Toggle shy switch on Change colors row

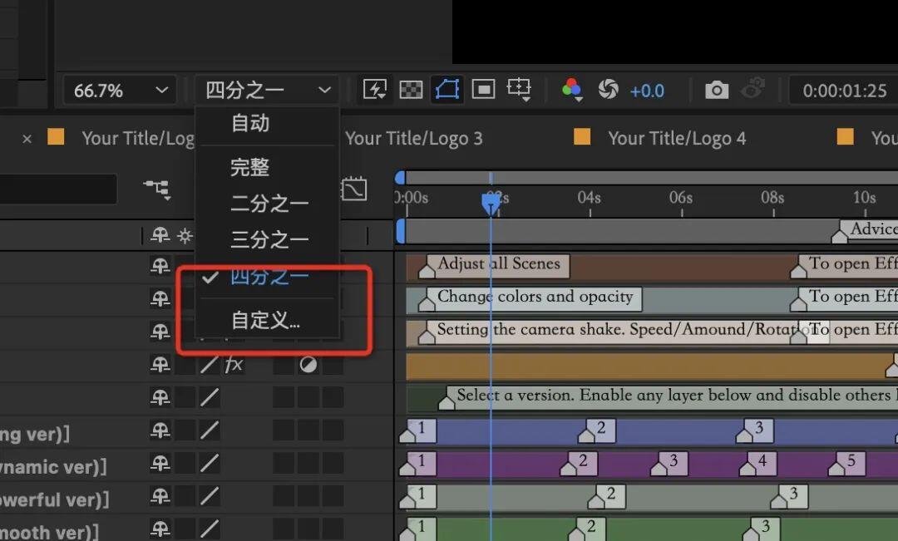pyautogui.click(x=160, y=298)
